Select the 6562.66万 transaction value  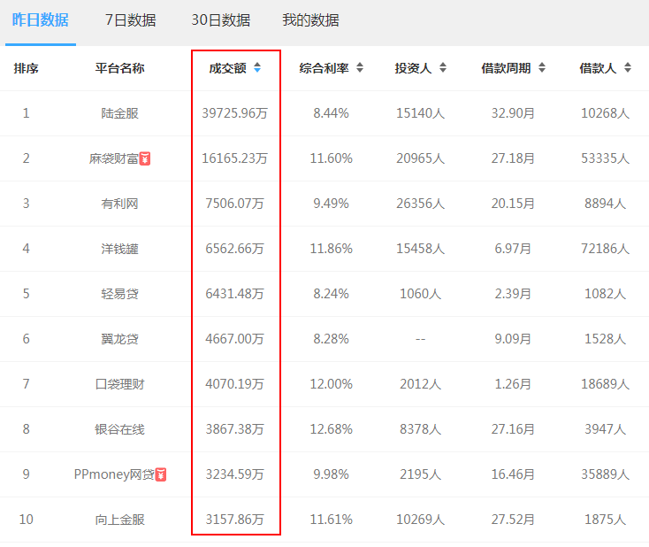click(x=234, y=249)
